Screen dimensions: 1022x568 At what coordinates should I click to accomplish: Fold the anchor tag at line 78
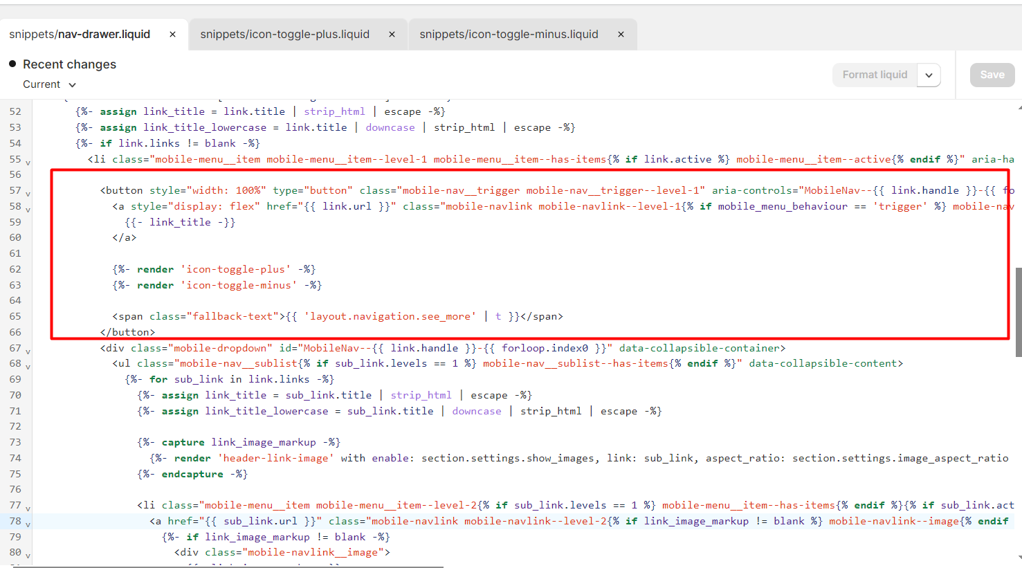click(28, 524)
